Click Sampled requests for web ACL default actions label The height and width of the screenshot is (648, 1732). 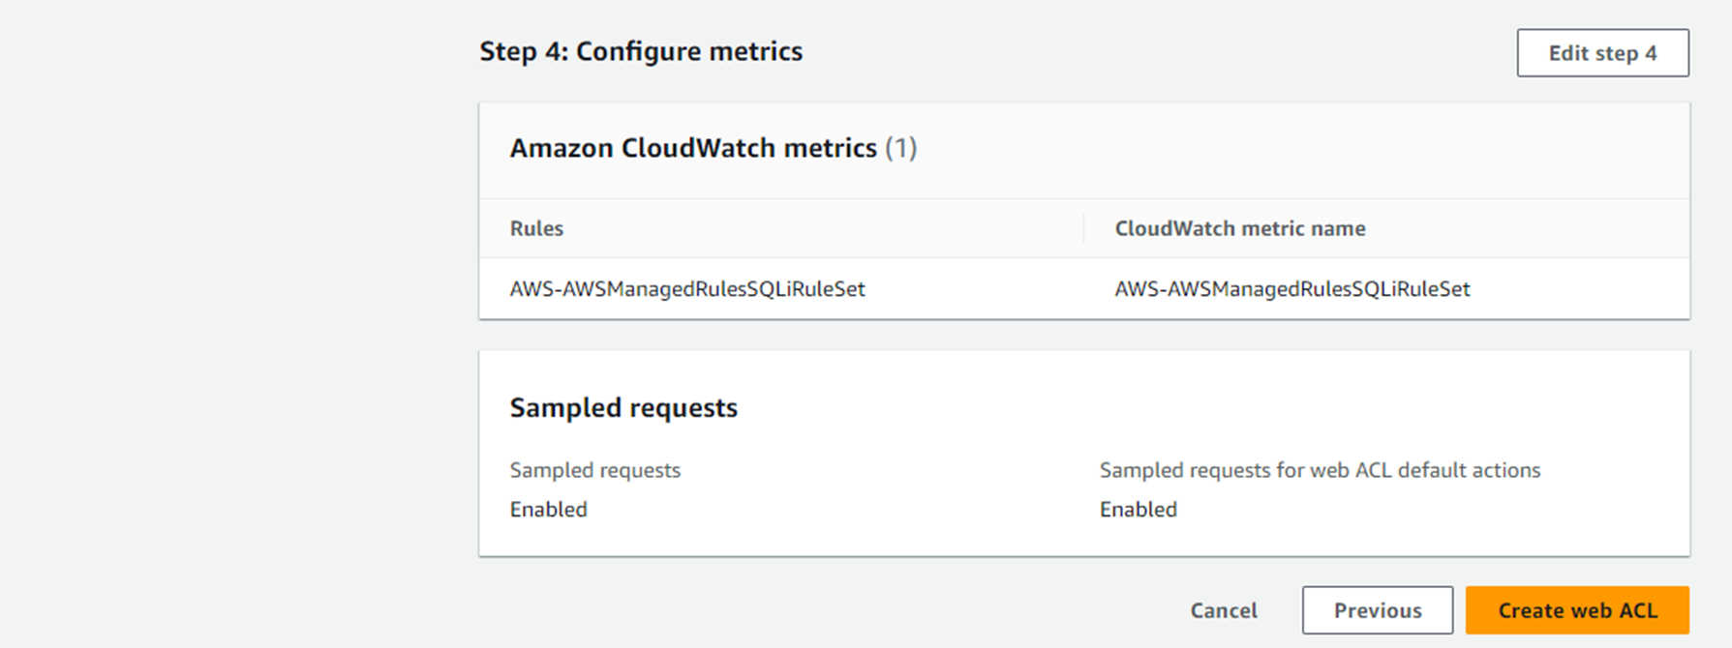pos(1319,470)
